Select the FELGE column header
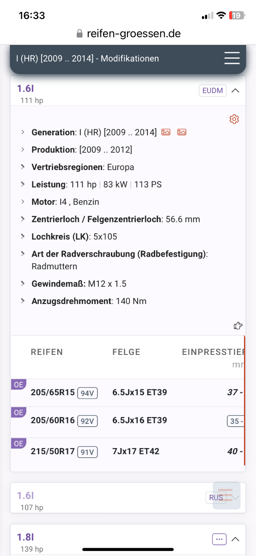This screenshot has height=556, width=256. pos(126,352)
